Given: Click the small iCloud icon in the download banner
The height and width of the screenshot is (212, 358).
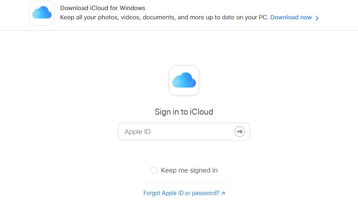Looking at the screenshot, I should point(42,13).
